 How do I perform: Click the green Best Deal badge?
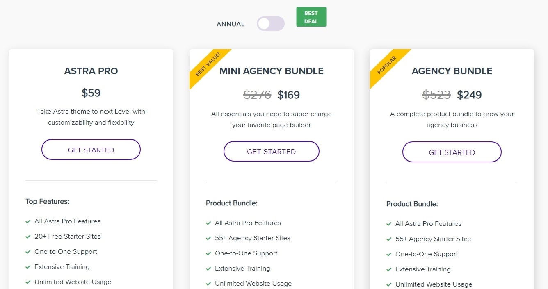[x=311, y=17]
